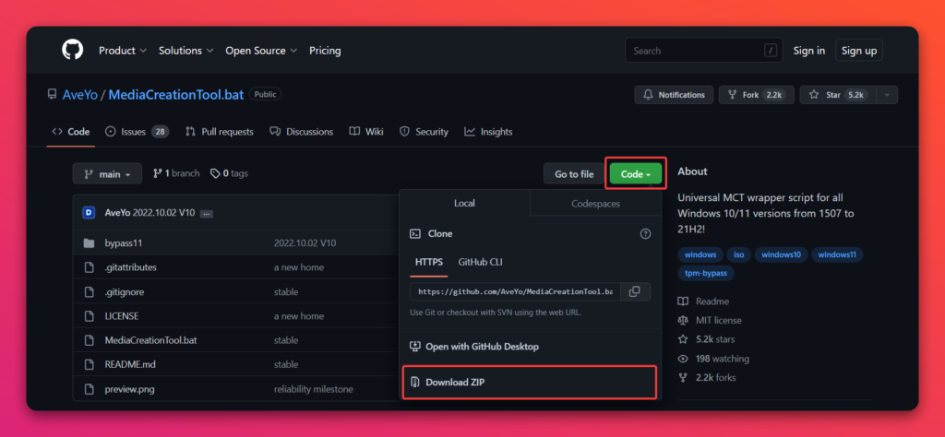Click the MIT license scale icon
The width and height of the screenshot is (945, 437).
pos(683,320)
